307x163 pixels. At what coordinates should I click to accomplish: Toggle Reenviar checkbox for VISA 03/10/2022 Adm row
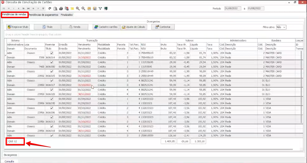[52, 108]
